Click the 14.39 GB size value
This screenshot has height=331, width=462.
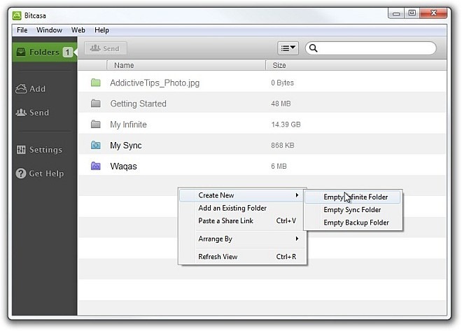coord(286,125)
